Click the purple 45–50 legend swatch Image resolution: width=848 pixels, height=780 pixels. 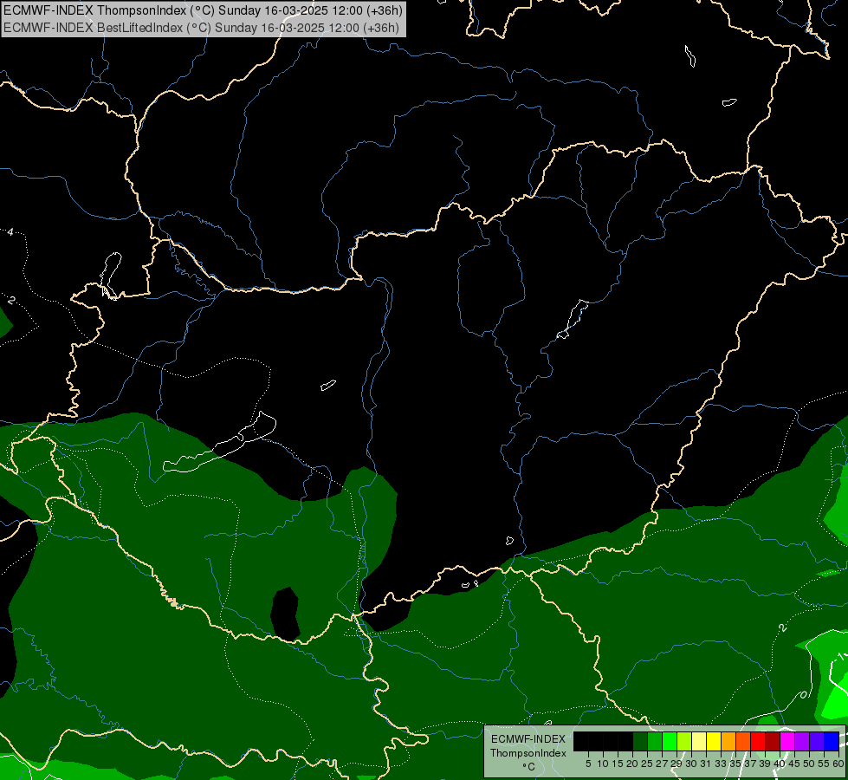[x=802, y=741]
